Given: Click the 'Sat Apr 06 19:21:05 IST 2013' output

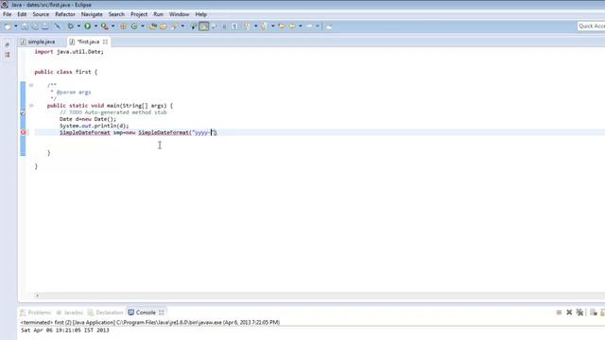Looking at the screenshot, I should tap(65, 331).
